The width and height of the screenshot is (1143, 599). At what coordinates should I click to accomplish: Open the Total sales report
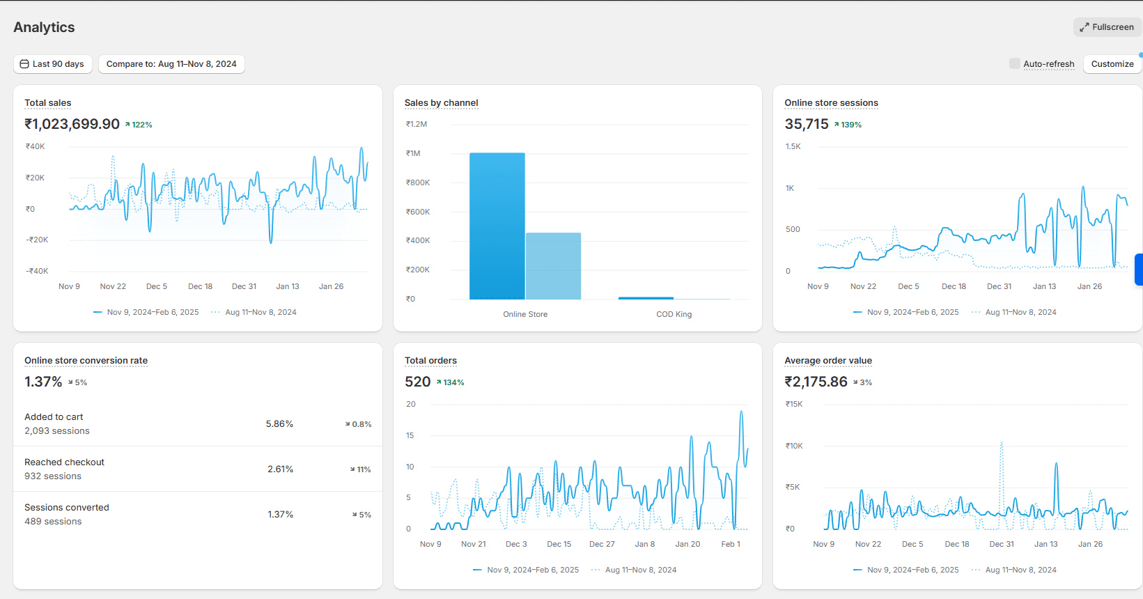pos(48,103)
